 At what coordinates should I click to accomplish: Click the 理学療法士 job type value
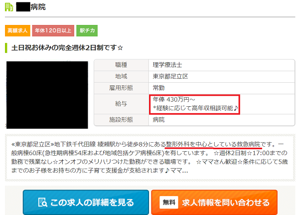point(167,65)
